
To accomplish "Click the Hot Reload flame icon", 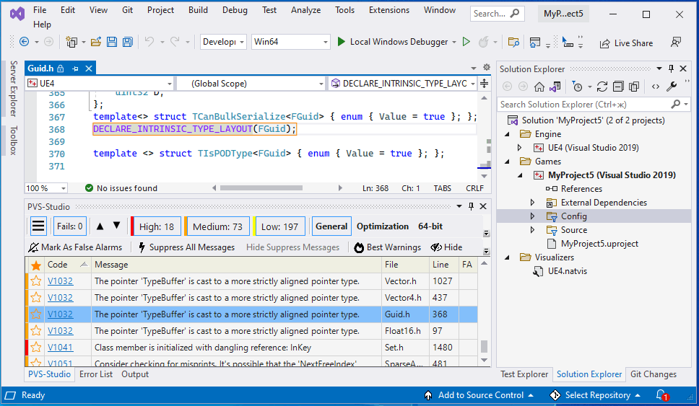I will [x=483, y=42].
